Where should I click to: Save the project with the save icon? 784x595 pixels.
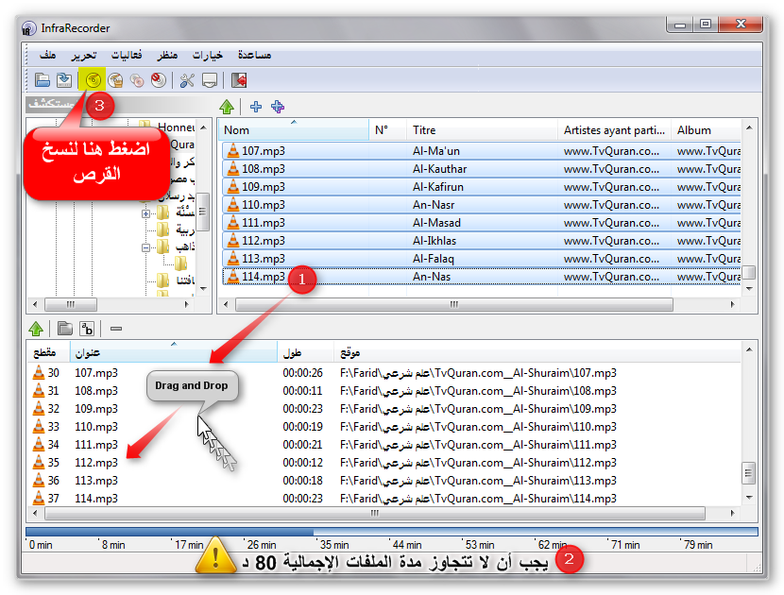(64, 80)
